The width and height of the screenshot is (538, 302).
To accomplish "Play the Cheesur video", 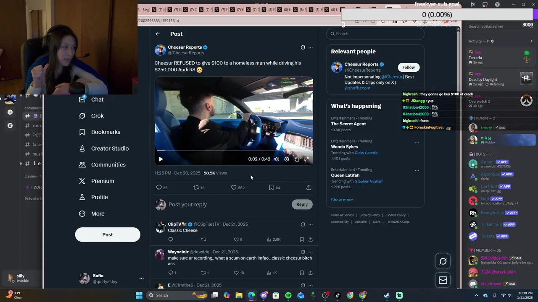I will click(x=161, y=159).
